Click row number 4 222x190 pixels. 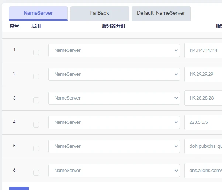point(14,122)
